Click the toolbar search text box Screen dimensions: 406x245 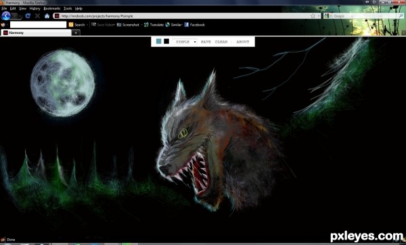[x=38, y=24]
